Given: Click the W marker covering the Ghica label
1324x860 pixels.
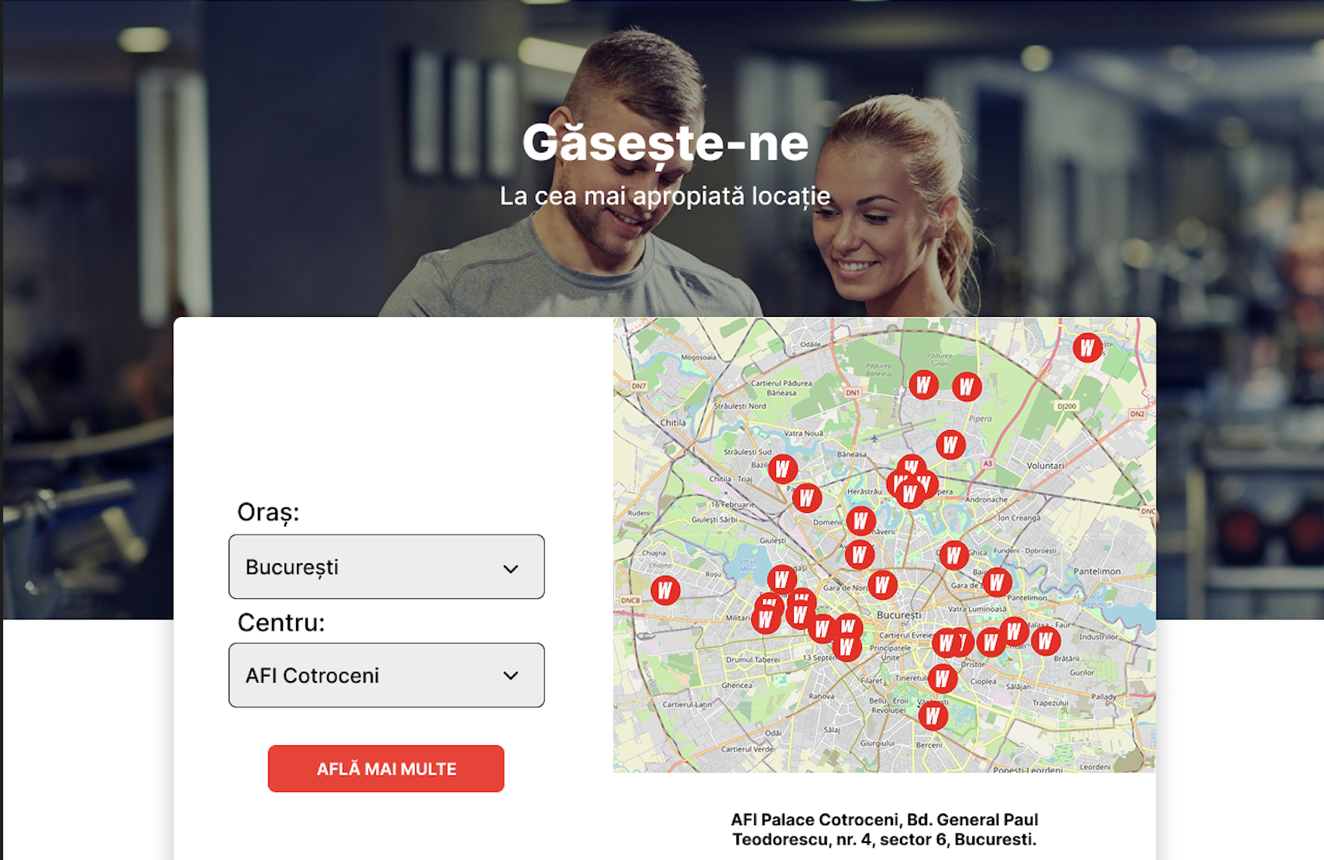Looking at the screenshot, I should click(953, 556).
